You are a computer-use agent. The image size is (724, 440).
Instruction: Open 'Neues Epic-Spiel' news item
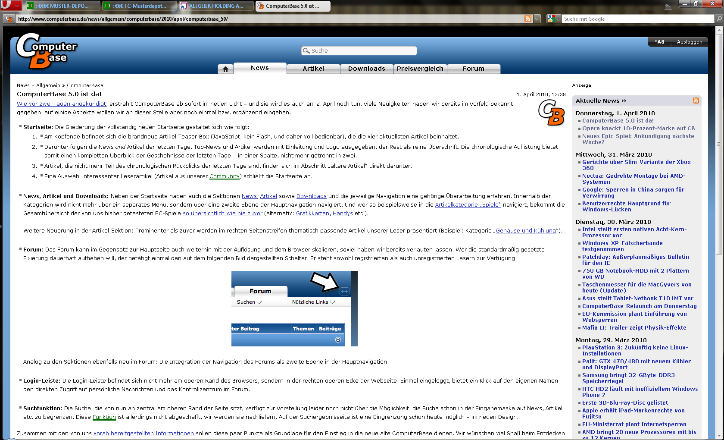point(638,139)
